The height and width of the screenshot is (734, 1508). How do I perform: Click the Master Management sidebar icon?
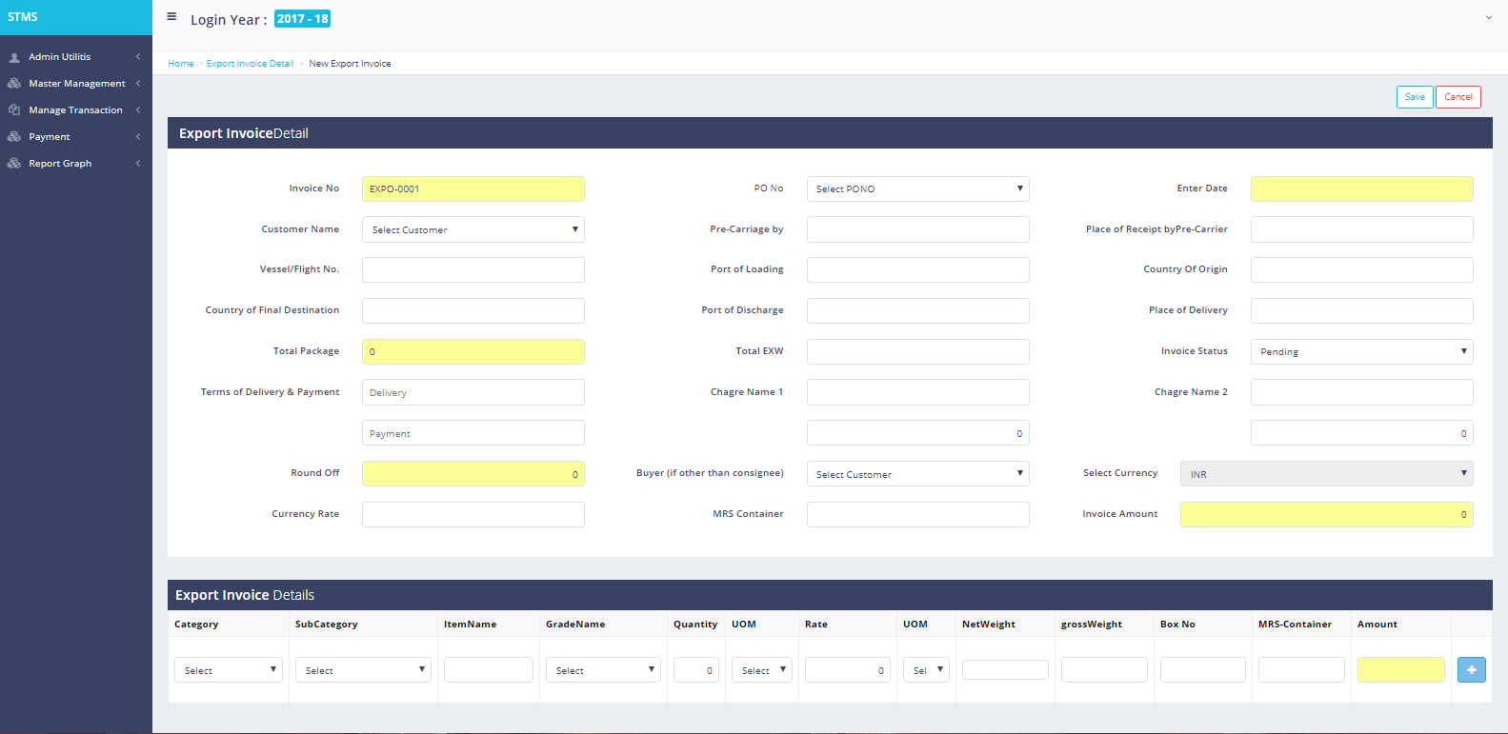(x=14, y=84)
